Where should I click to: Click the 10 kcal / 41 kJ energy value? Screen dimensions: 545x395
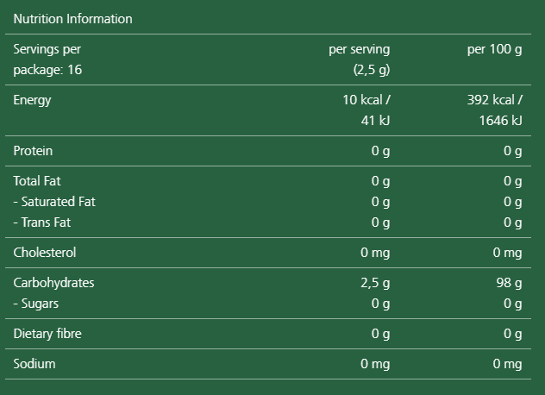click(366, 110)
